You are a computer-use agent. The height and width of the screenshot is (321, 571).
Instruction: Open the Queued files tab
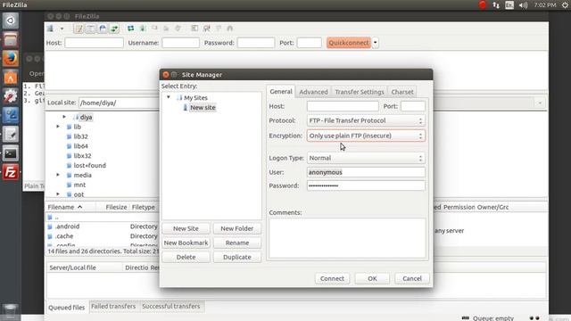pyautogui.click(x=67, y=307)
